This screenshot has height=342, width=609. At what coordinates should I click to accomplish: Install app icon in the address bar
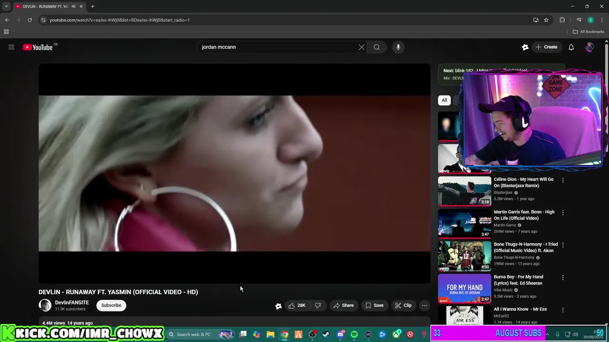(536, 20)
